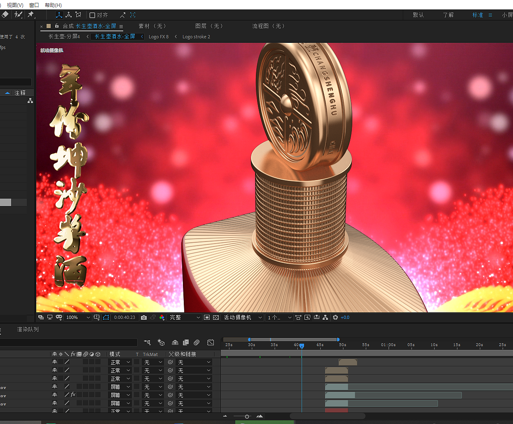The image size is (513, 424).
Task: Switch to world axis mode icon
Action: [69, 15]
